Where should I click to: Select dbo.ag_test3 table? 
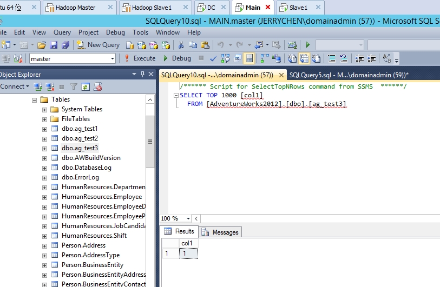coord(80,148)
